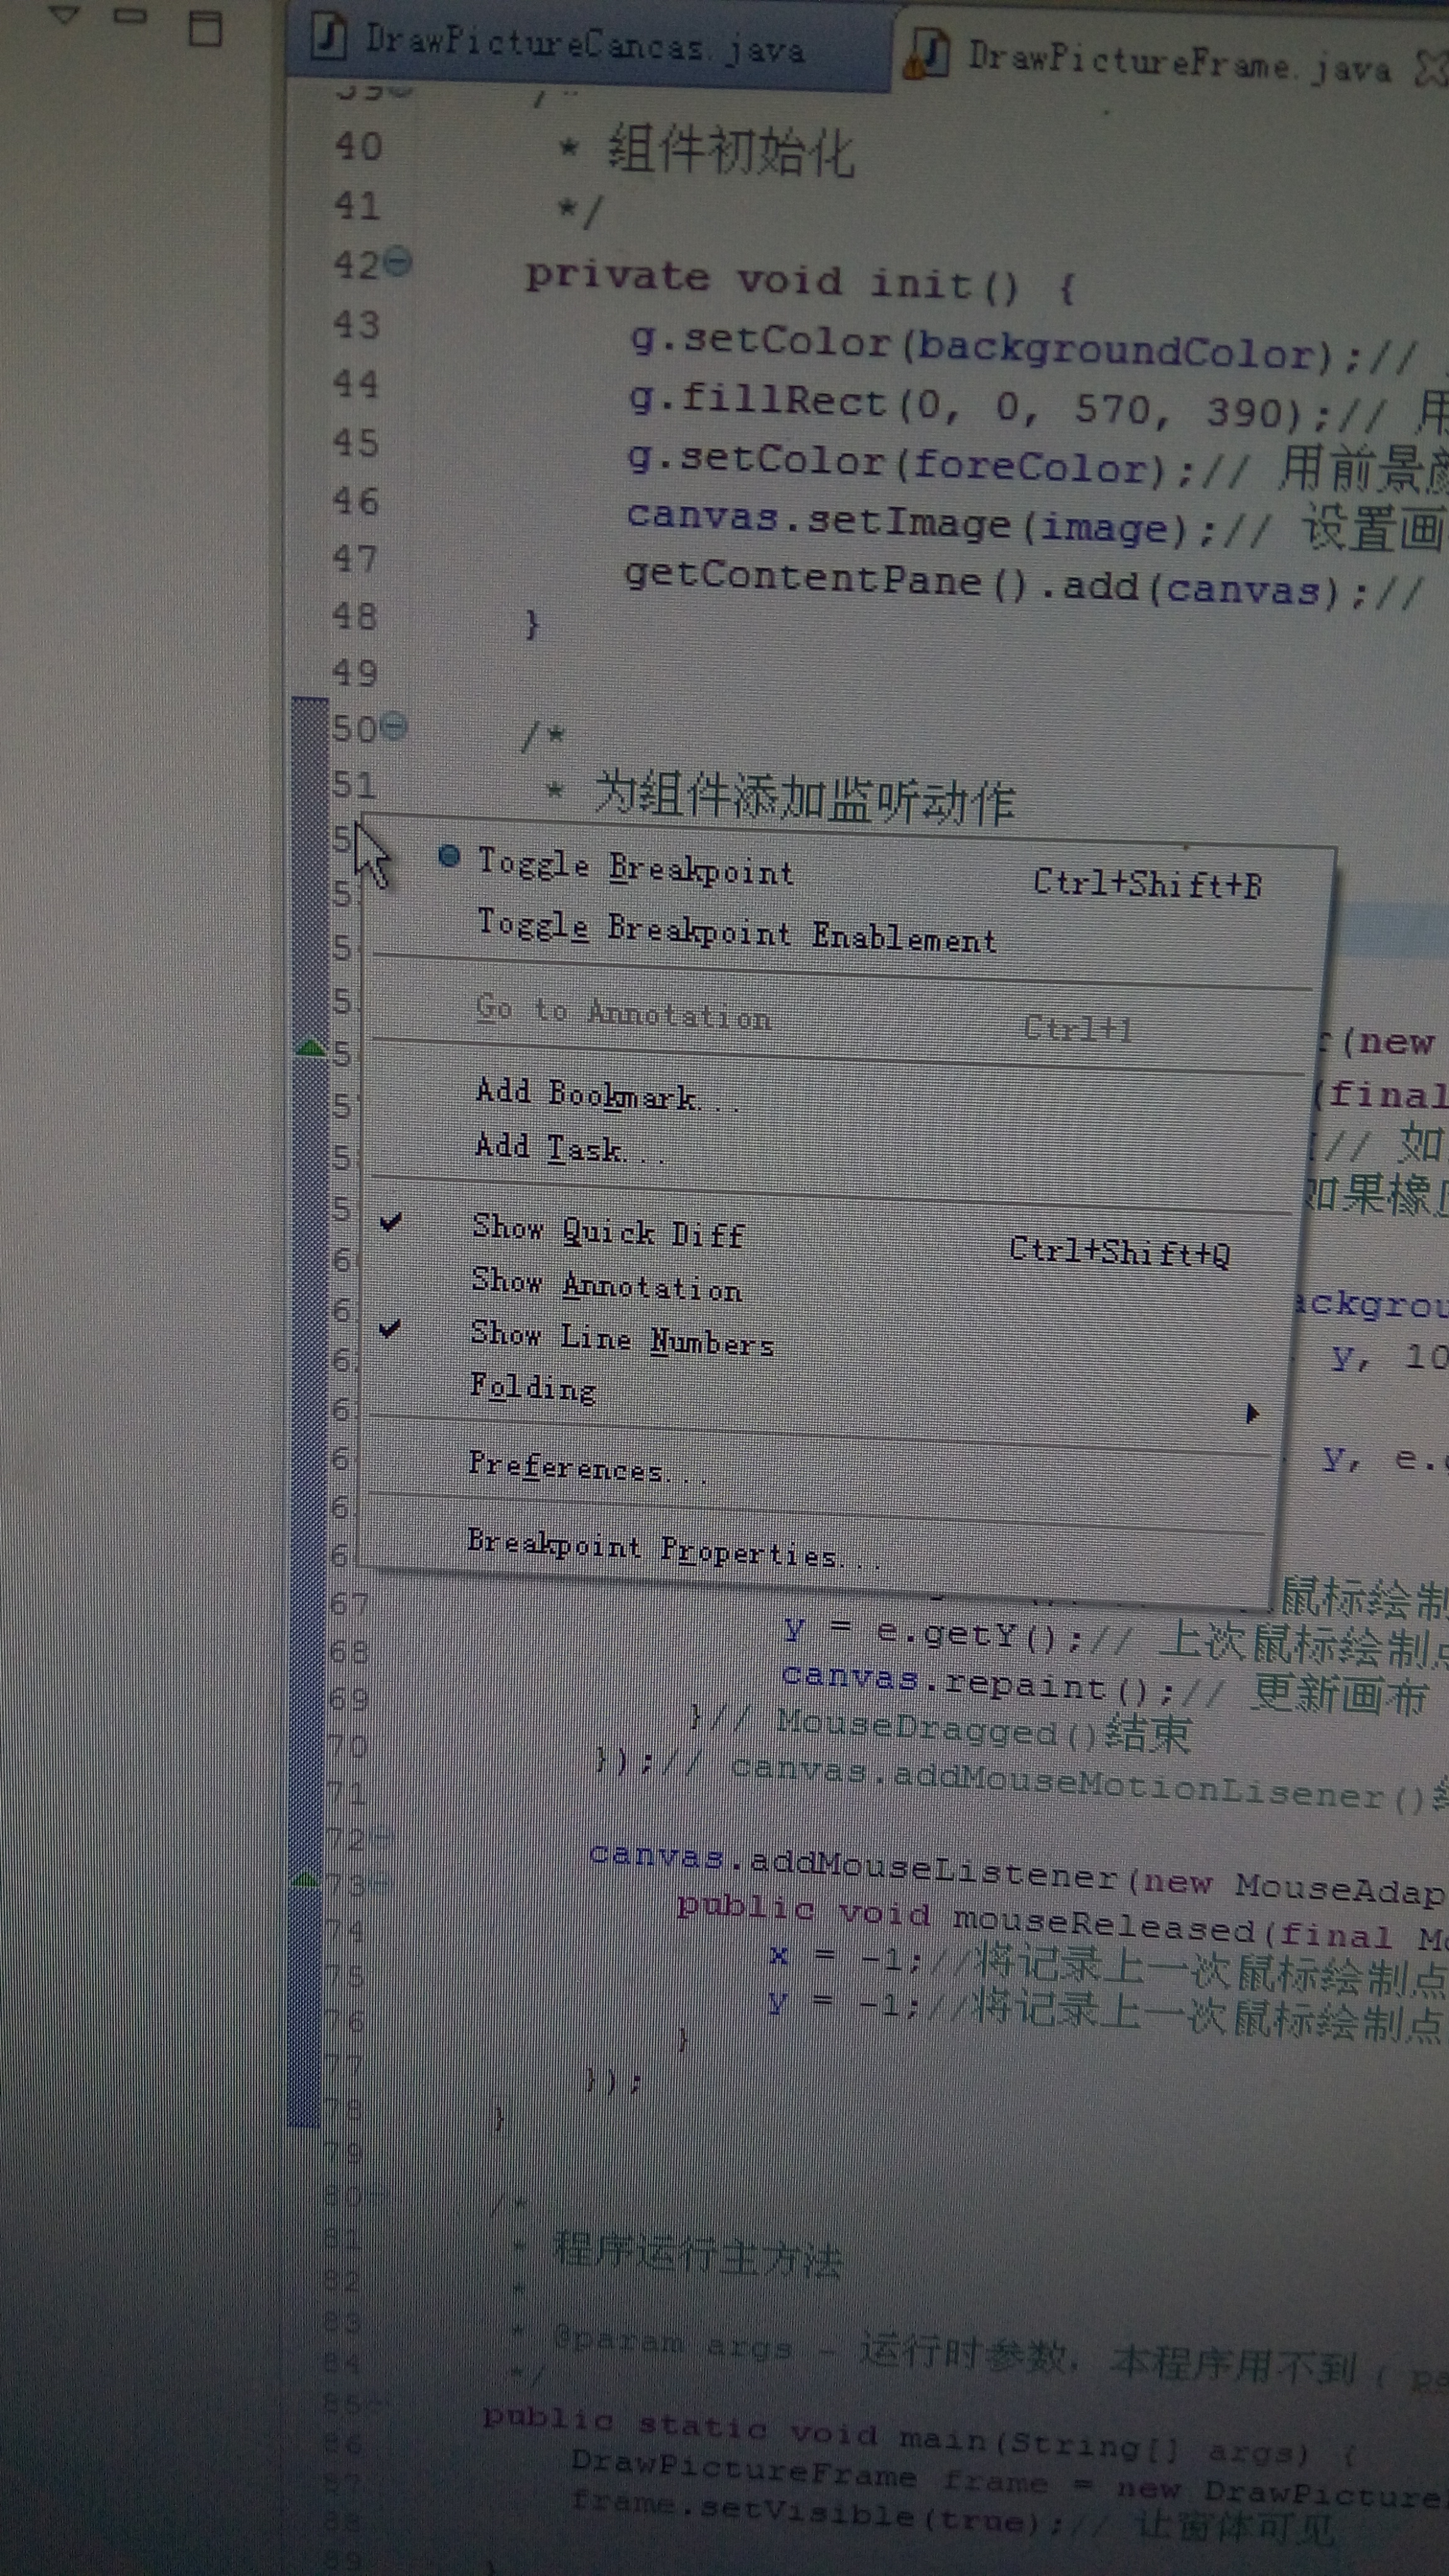Click 'private void init()' code line
This screenshot has width=1449, height=2576.
click(801, 281)
